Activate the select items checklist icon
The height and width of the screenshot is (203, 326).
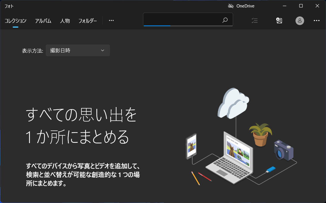tap(254, 20)
